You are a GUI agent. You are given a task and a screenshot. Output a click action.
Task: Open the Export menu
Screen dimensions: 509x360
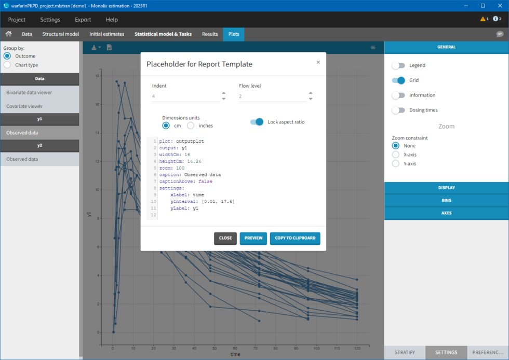tap(83, 20)
